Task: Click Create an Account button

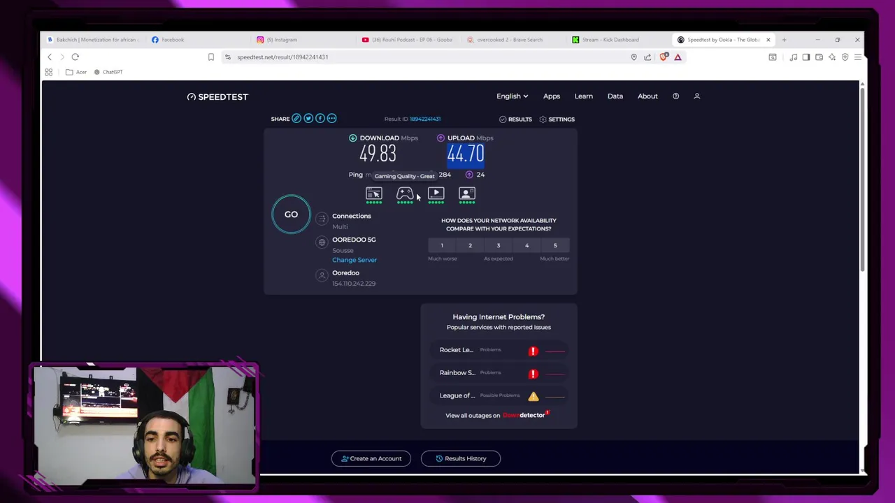Action: [x=371, y=459]
